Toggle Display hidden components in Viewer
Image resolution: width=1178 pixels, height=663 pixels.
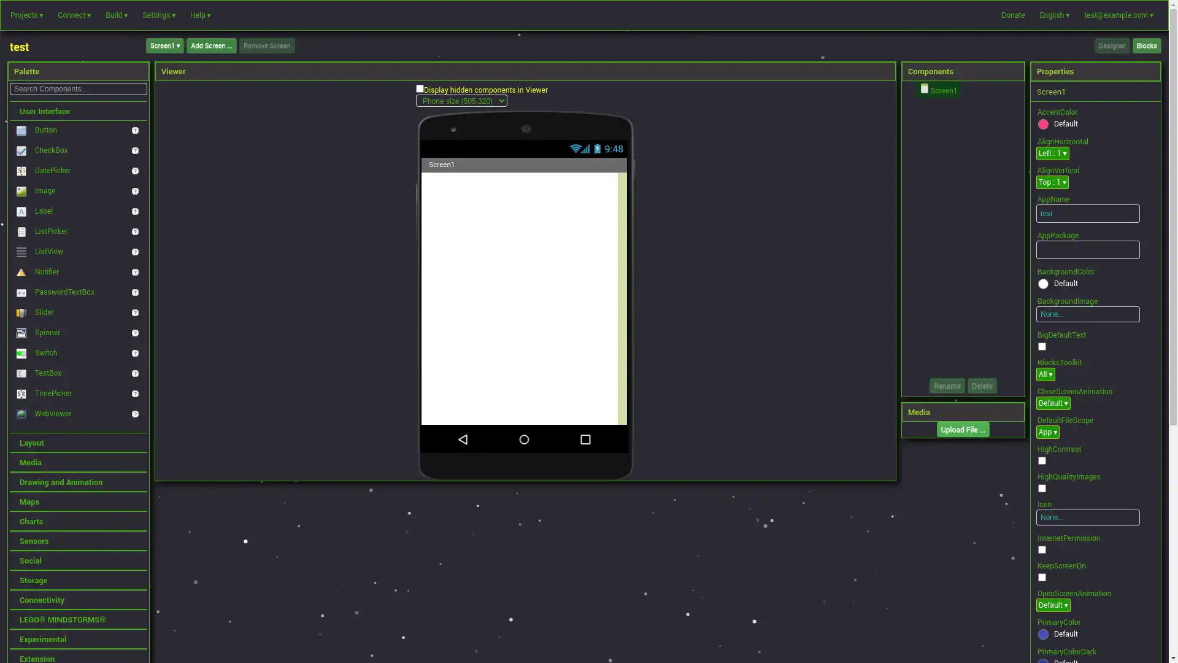point(419,89)
